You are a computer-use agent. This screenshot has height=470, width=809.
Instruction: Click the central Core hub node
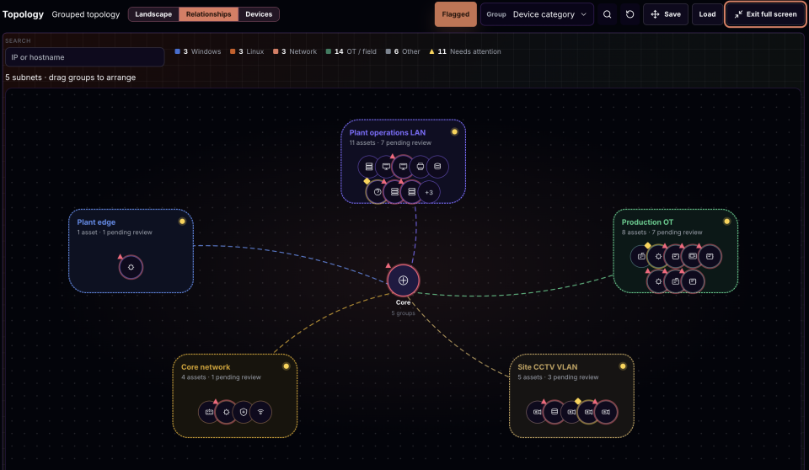tap(403, 280)
